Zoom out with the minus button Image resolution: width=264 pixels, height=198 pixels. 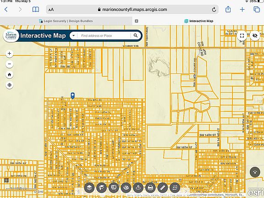point(10,64)
